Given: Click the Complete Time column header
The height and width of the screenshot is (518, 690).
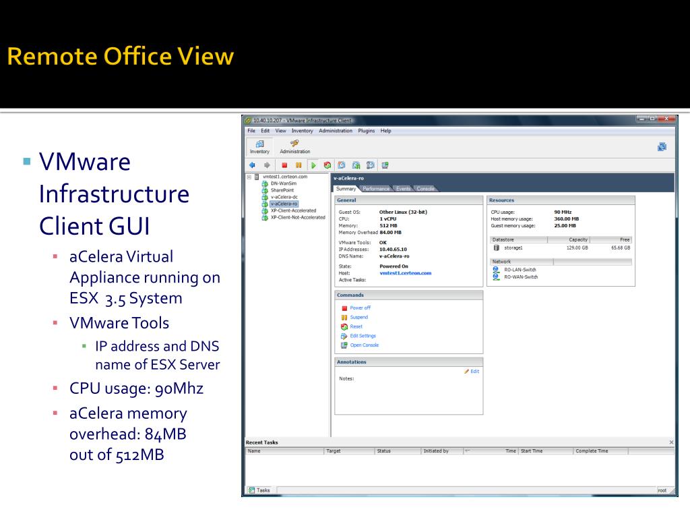Looking at the screenshot, I should (600, 451).
